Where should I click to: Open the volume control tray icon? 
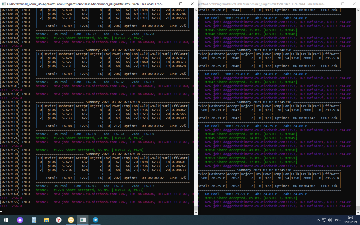[x=330, y=220]
